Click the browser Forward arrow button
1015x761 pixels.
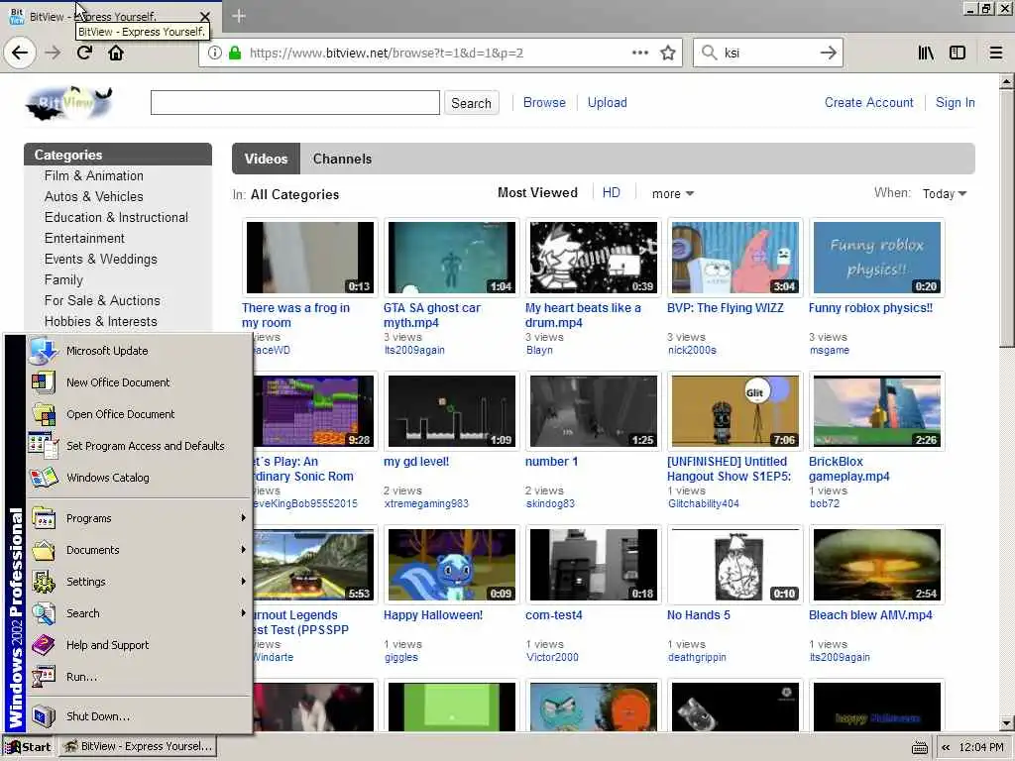pos(54,54)
